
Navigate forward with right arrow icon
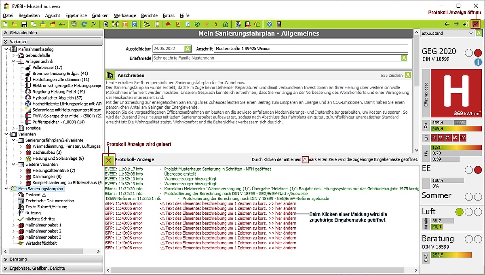(456, 24)
